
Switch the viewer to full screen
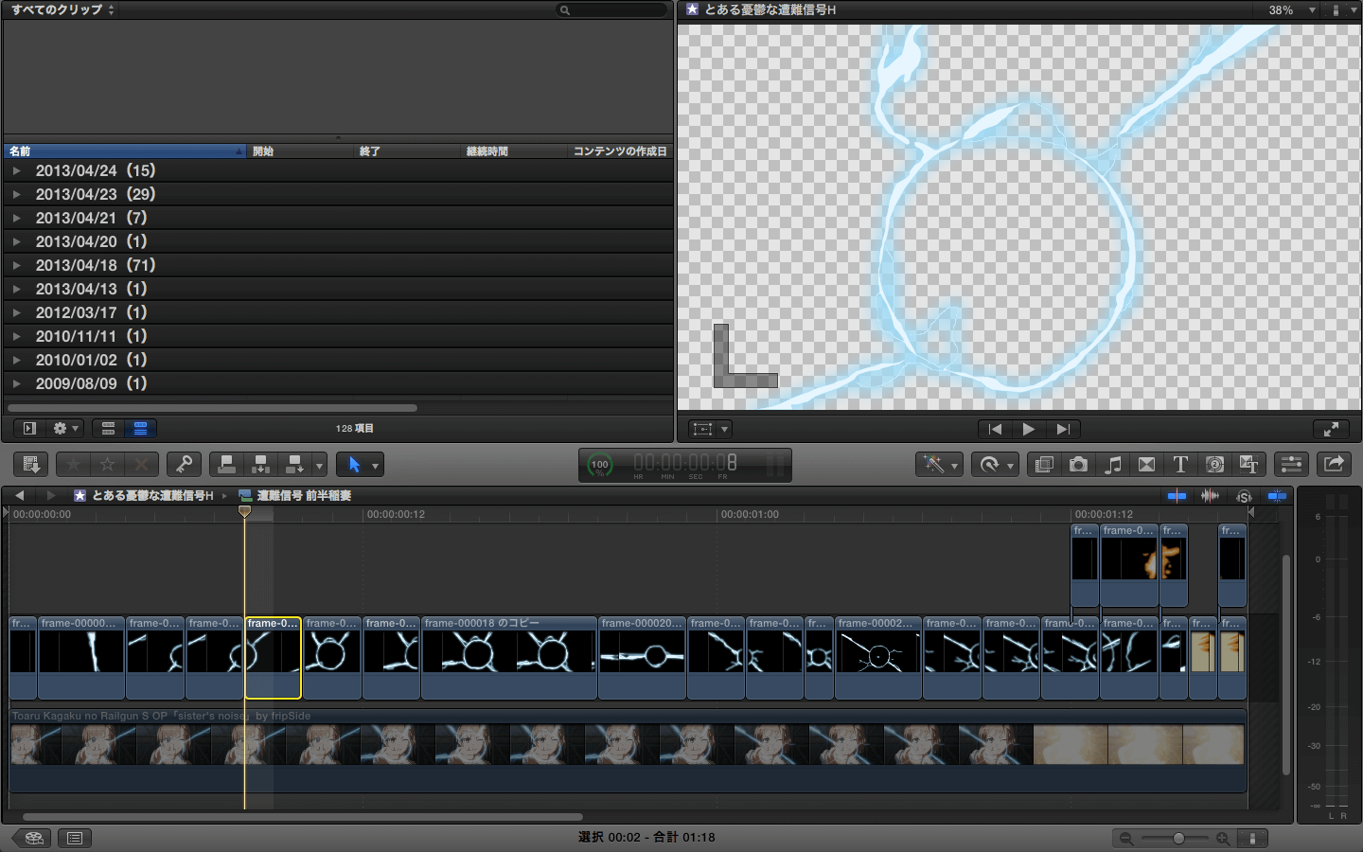pos(1331,429)
